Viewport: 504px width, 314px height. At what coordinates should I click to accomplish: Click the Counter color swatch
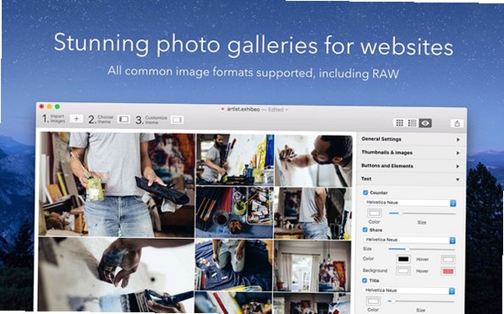coord(374,213)
